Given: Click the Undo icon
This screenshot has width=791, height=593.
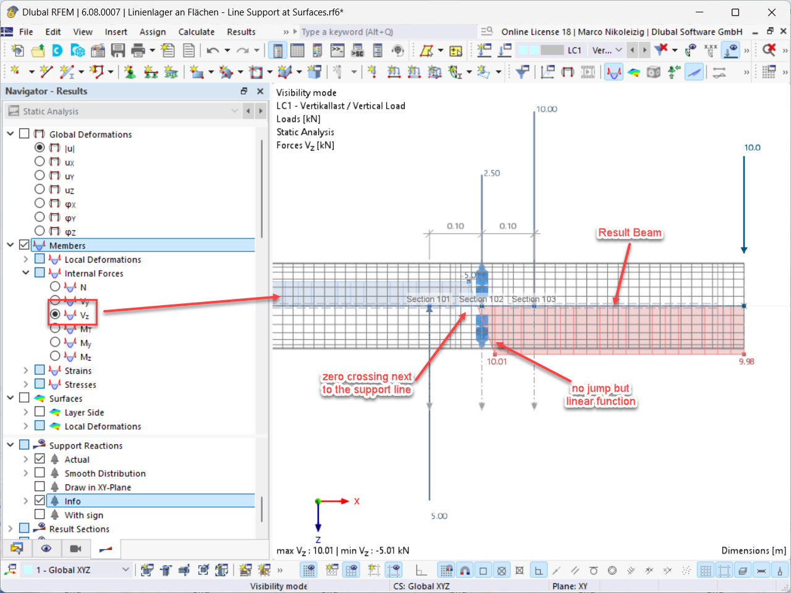Looking at the screenshot, I should tap(214, 51).
